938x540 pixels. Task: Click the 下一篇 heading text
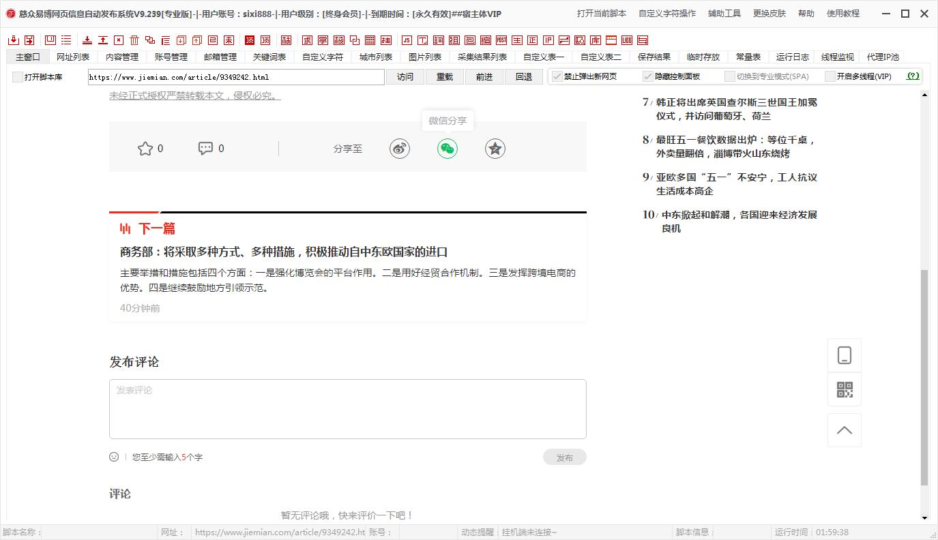(157, 228)
